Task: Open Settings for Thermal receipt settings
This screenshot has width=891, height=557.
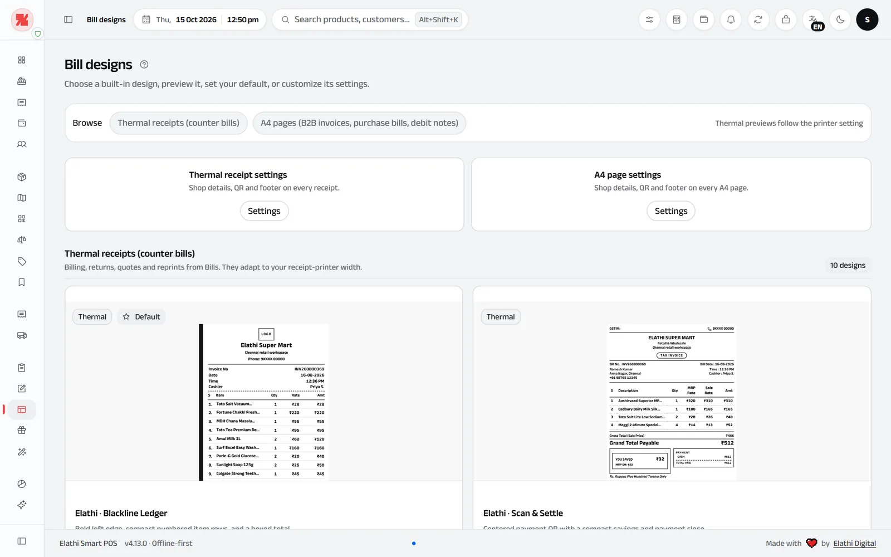Action: click(264, 211)
